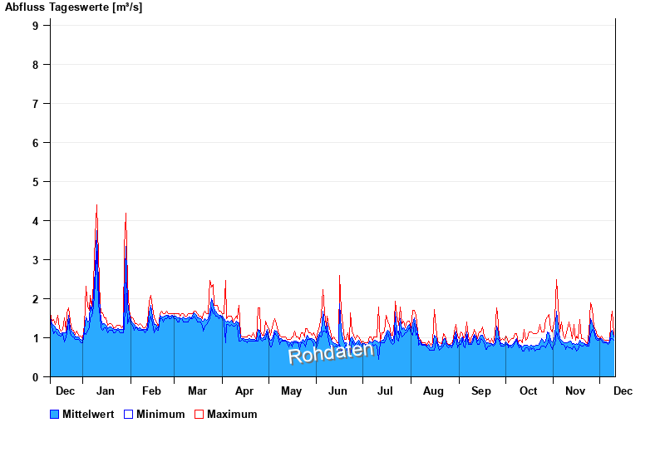Click the Oct month label
This screenshot has width=665, height=457.
click(528, 391)
